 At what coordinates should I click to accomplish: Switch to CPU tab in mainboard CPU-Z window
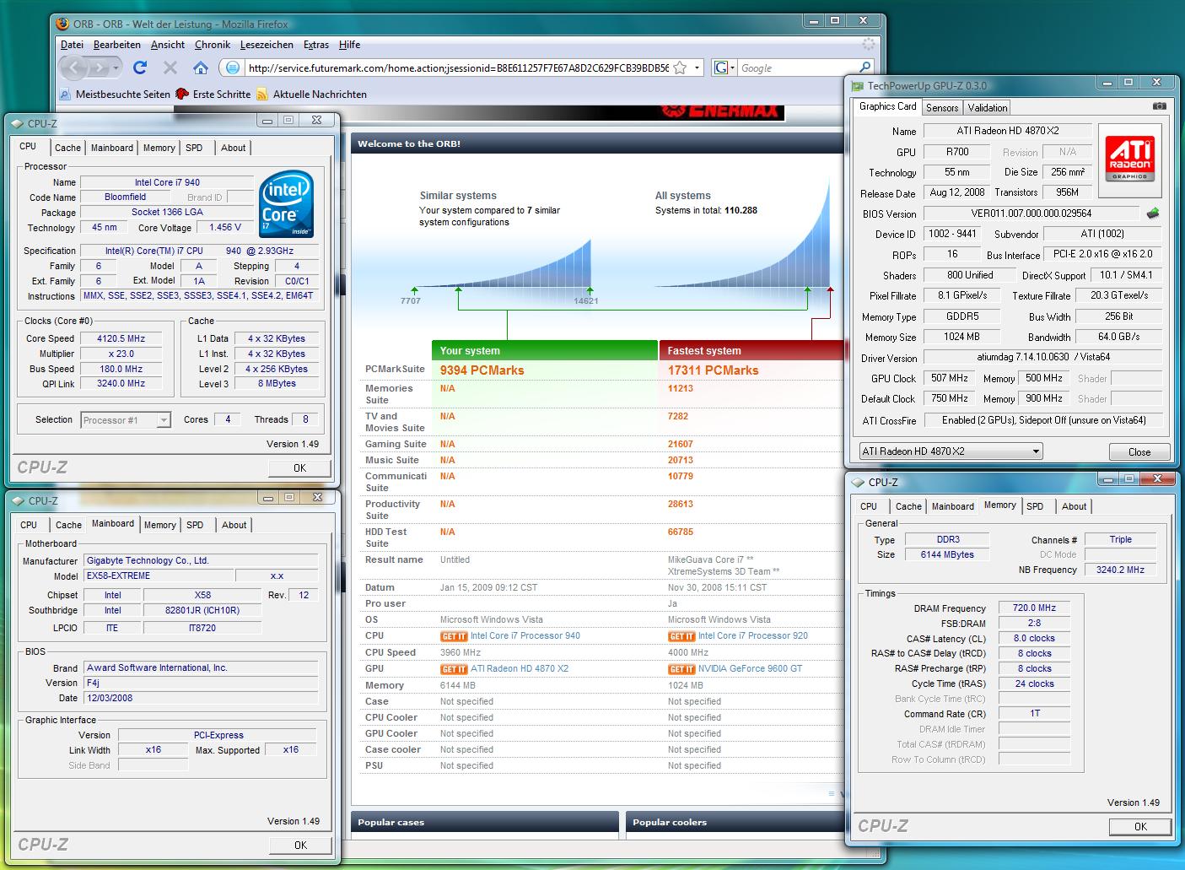click(x=29, y=525)
